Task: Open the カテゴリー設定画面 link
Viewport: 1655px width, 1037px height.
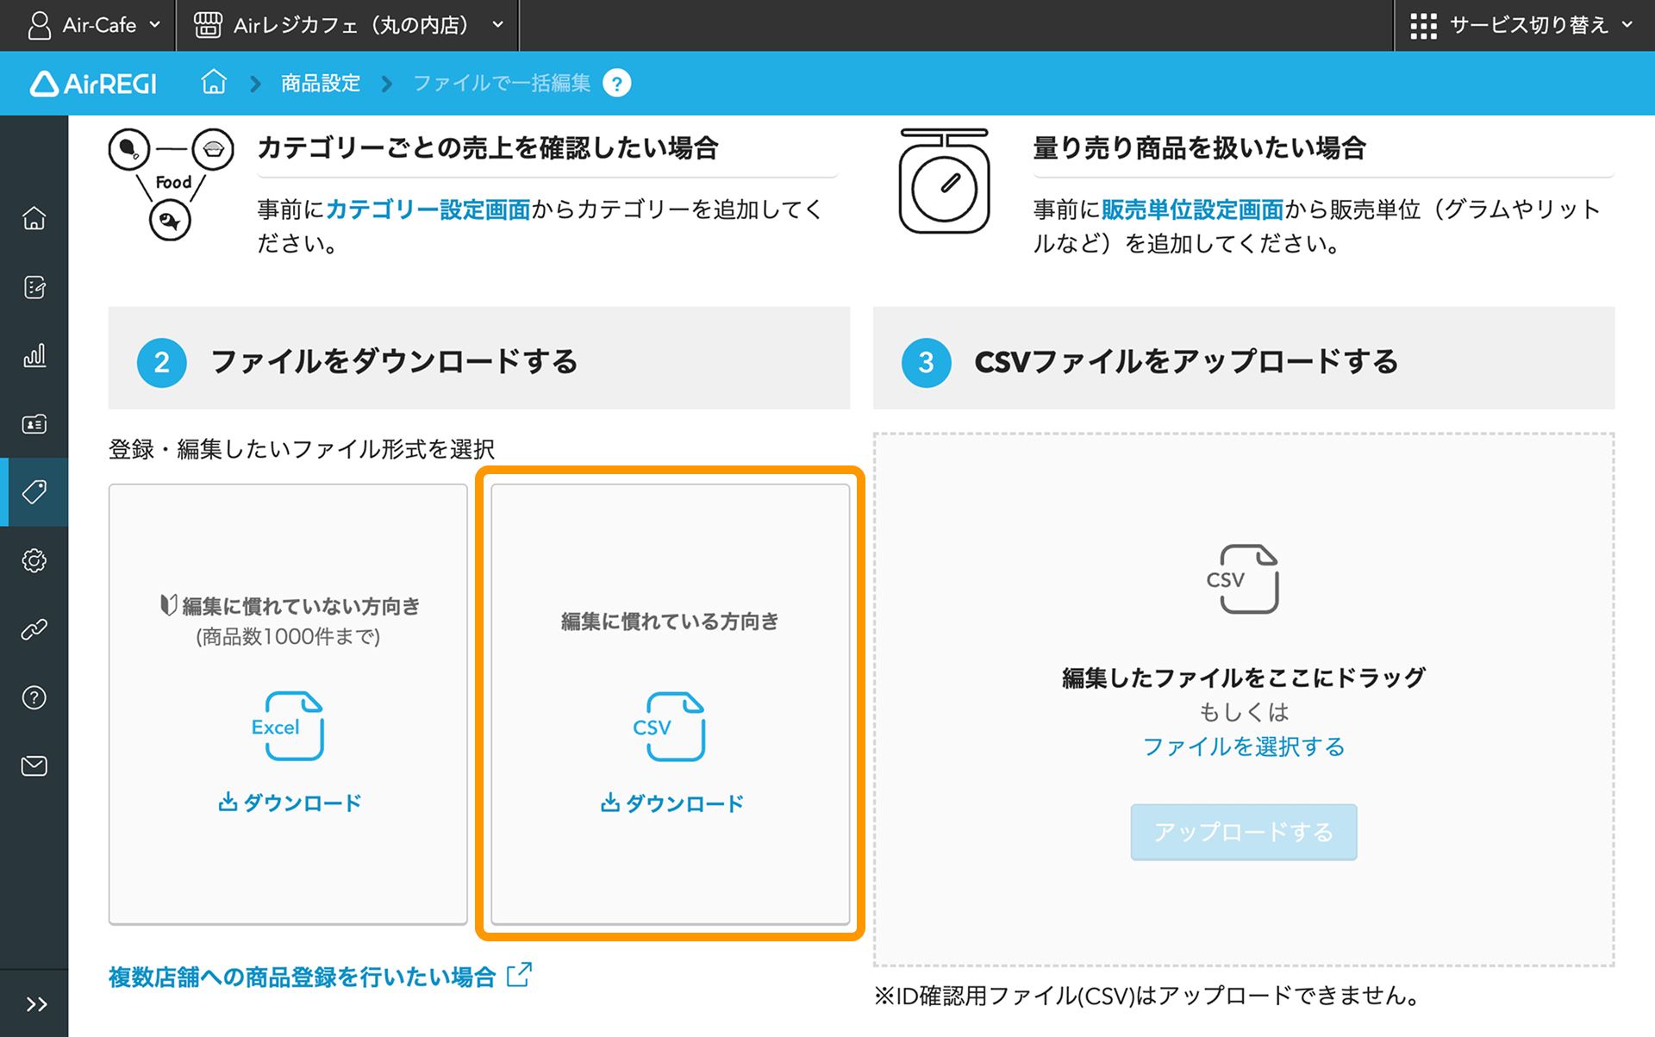Action: tap(429, 209)
